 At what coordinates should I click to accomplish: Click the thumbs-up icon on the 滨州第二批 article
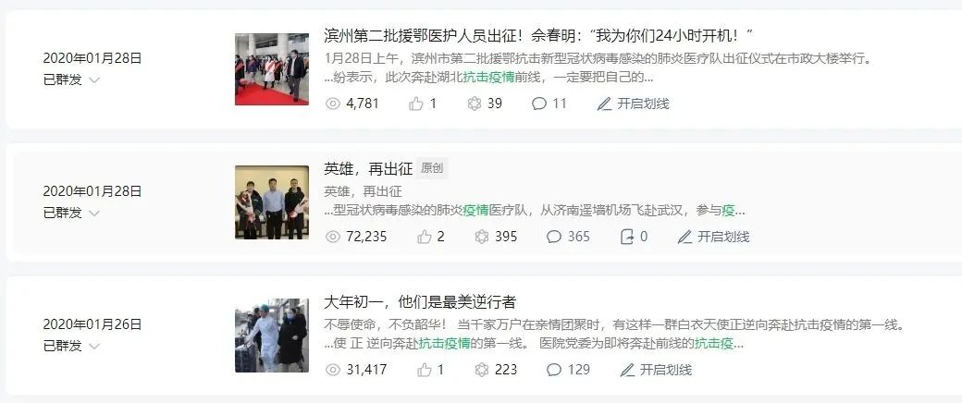point(416,104)
